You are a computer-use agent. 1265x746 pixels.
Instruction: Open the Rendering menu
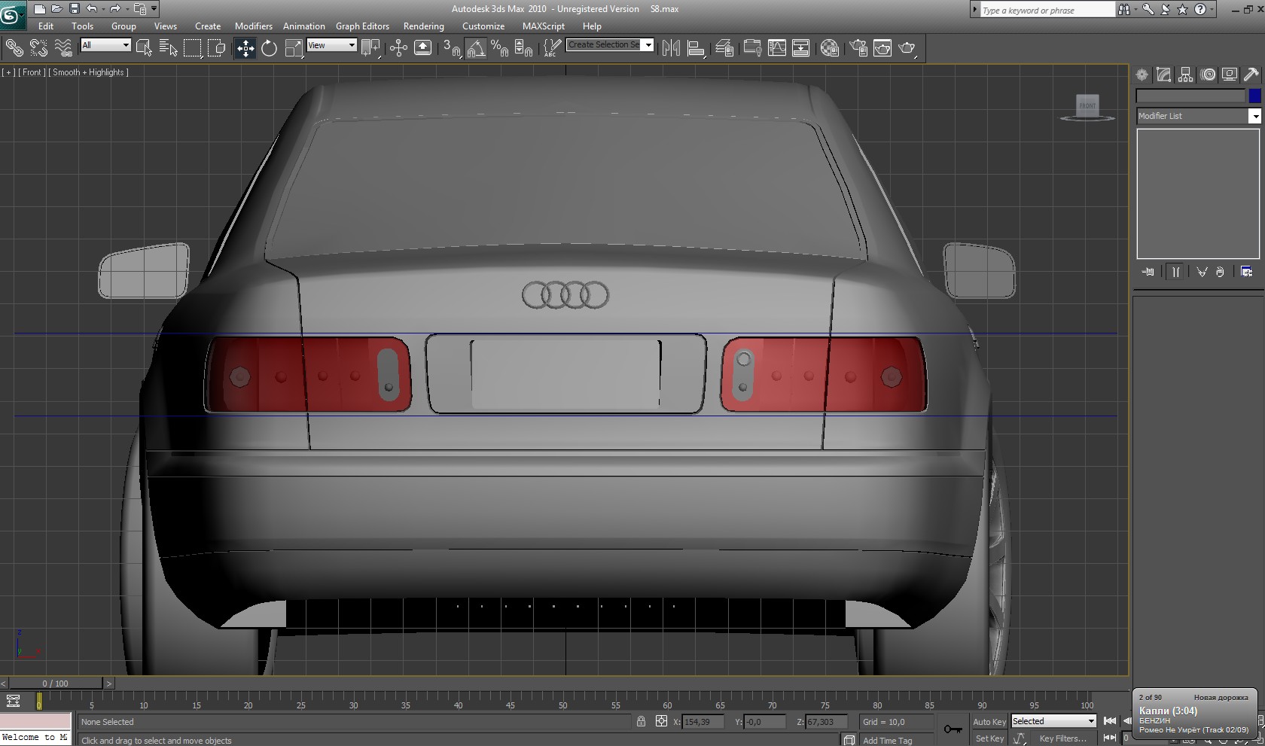tap(423, 26)
